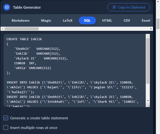The image size is (160, 134).
Task: Click the horizontal tab scrollbar thumb
Action: pyautogui.click(x=22, y=29)
